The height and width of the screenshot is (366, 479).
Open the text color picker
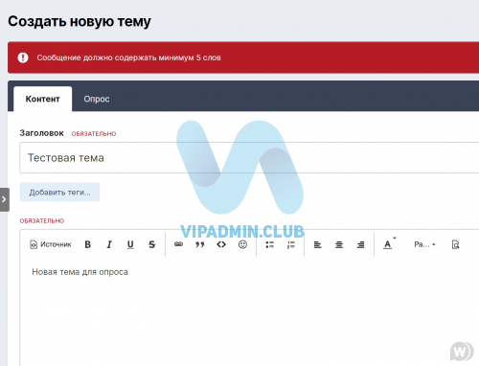point(388,244)
